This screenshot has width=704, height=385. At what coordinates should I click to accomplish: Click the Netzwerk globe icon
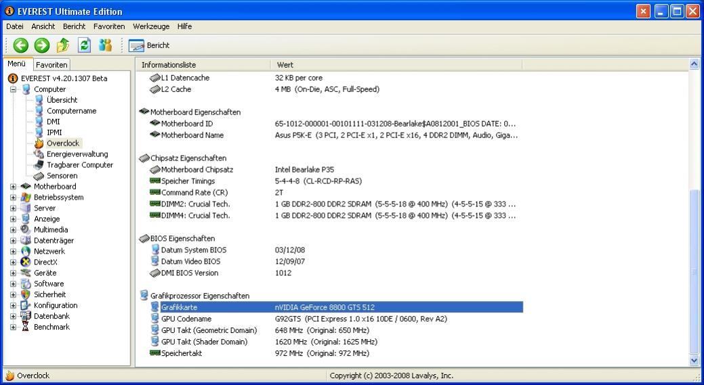26,251
